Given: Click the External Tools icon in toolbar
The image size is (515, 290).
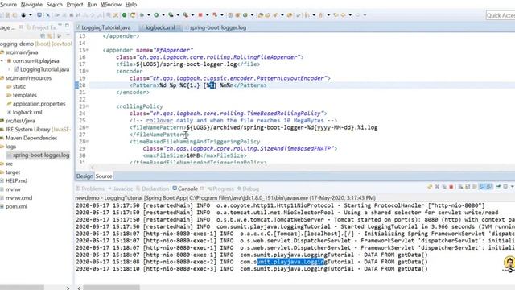Looking at the screenshot, I should click(x=186, y=15).
